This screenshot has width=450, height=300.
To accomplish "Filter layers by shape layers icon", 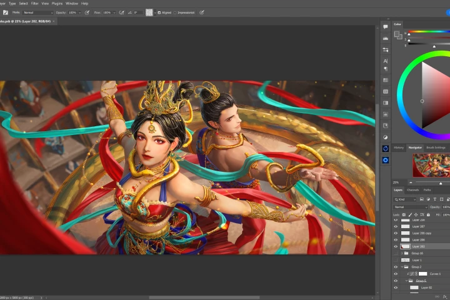I will pyautogui.click(x=442, y=199).
